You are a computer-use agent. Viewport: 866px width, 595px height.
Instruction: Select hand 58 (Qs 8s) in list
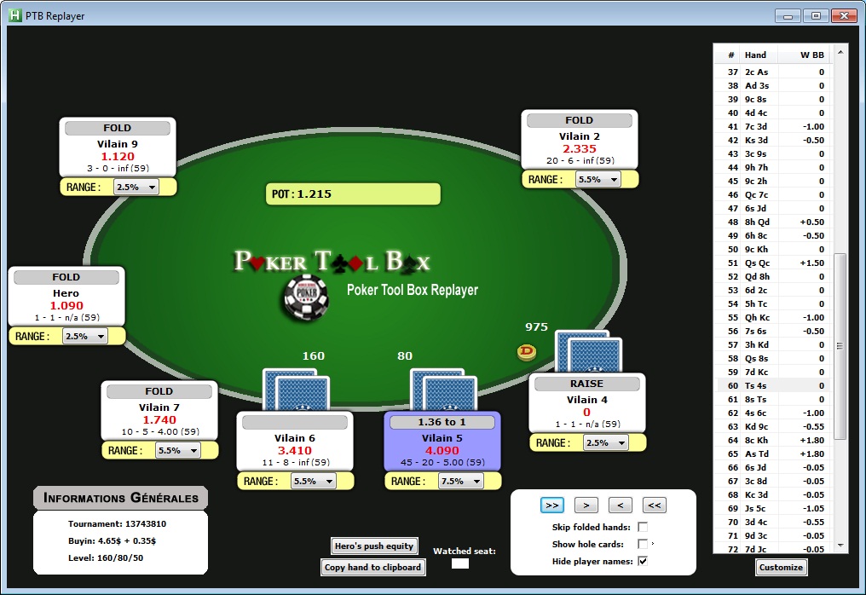(773, 359)
